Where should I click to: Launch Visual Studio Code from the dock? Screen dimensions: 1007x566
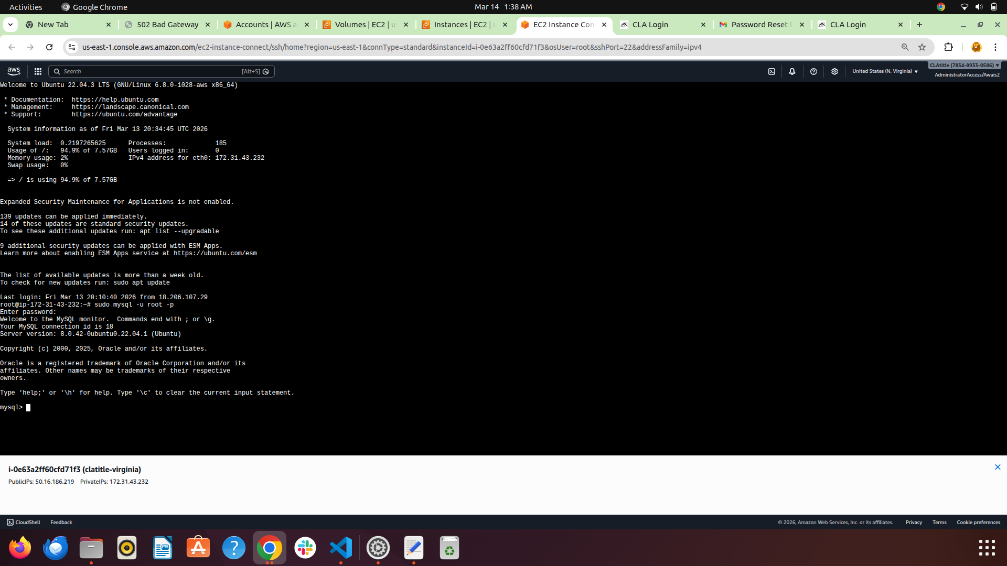[x=341, y=548]
